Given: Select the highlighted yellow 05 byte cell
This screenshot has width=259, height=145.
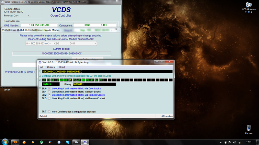Looking at the screenshot, I should pyautogui.click(x=70, y=80).
